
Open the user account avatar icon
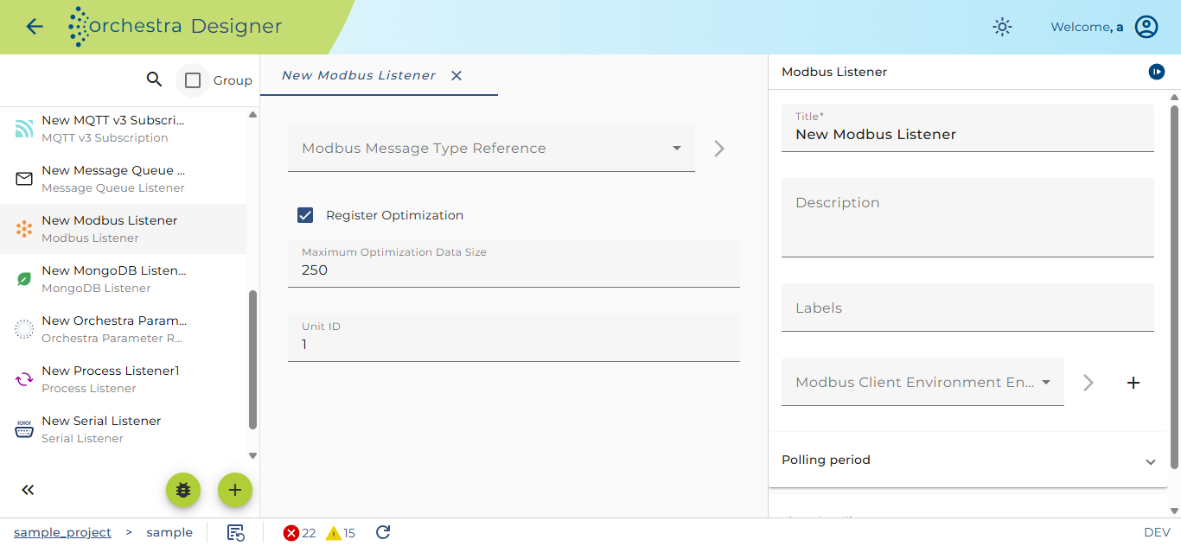(1146, 27)
